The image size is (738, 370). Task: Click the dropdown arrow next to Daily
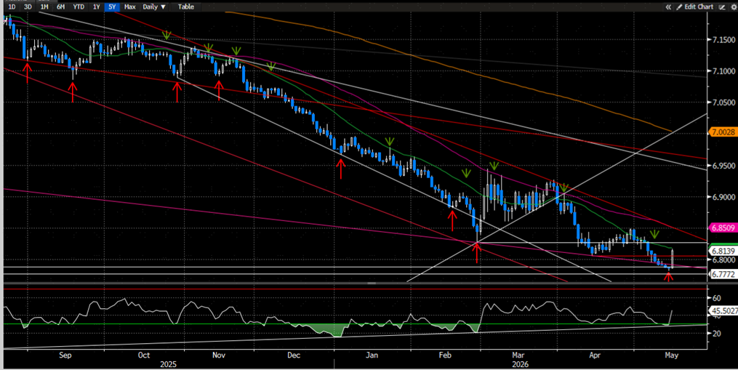tap(164, 7)
